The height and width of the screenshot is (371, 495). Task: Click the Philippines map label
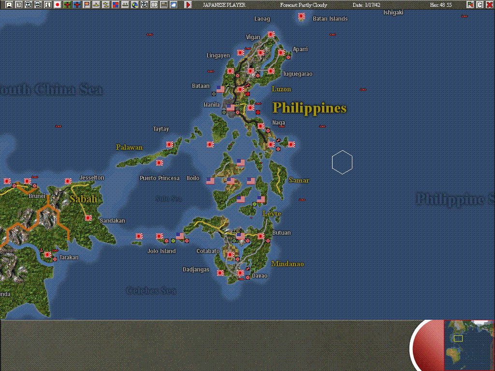click(310, 108)
